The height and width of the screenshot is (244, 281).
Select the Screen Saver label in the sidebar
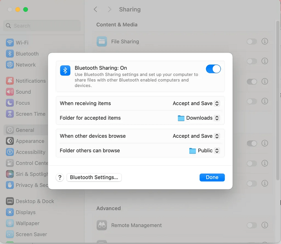(31, 234)
